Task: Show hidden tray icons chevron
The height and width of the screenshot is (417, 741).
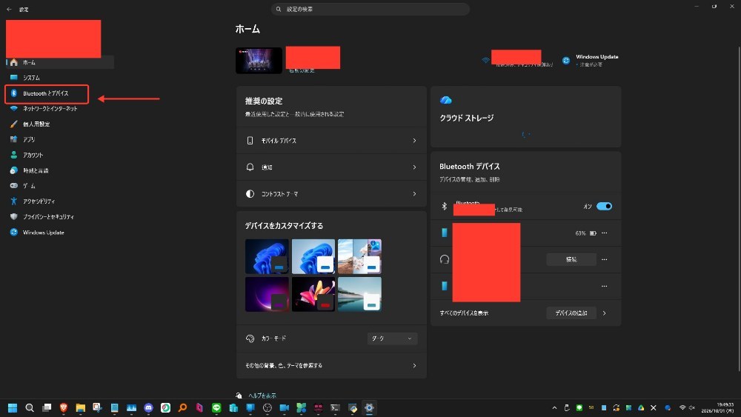Action: click(554, 408)
